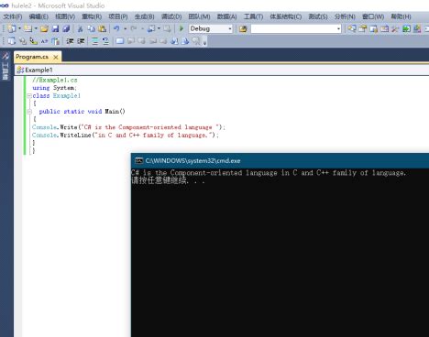Click the cmd.exe console title bar

click(x=280, y=160)
